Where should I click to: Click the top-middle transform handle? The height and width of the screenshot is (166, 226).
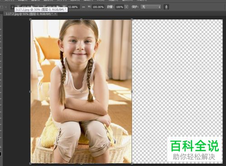(81, 19)
